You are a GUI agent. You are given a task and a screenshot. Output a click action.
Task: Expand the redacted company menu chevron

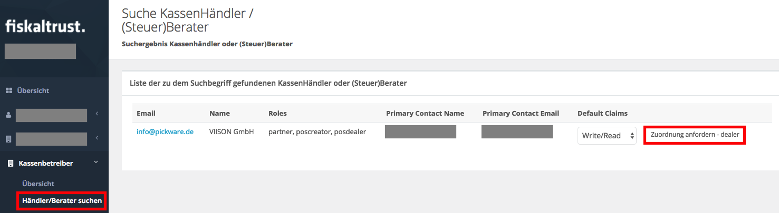(97, 138)
